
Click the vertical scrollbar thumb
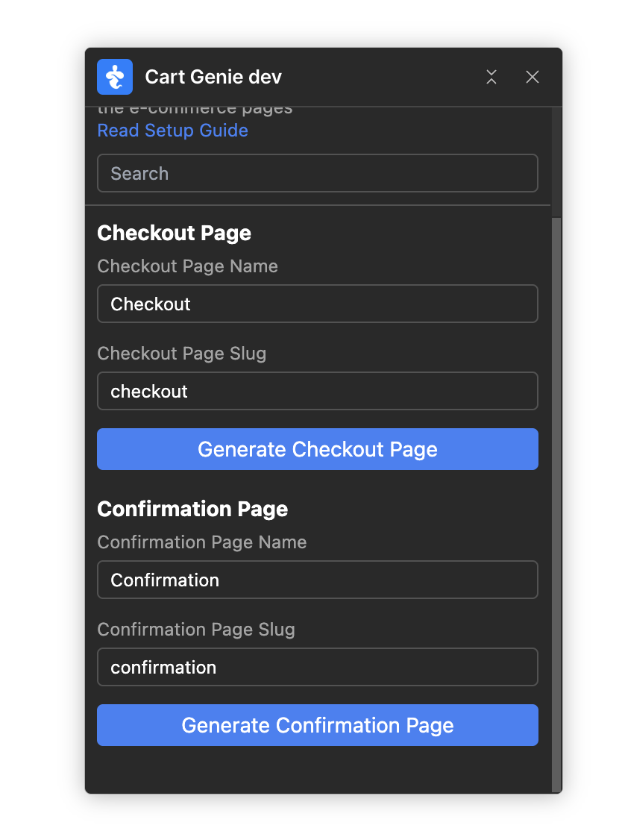pyautogui.click(x=556, y=504)
